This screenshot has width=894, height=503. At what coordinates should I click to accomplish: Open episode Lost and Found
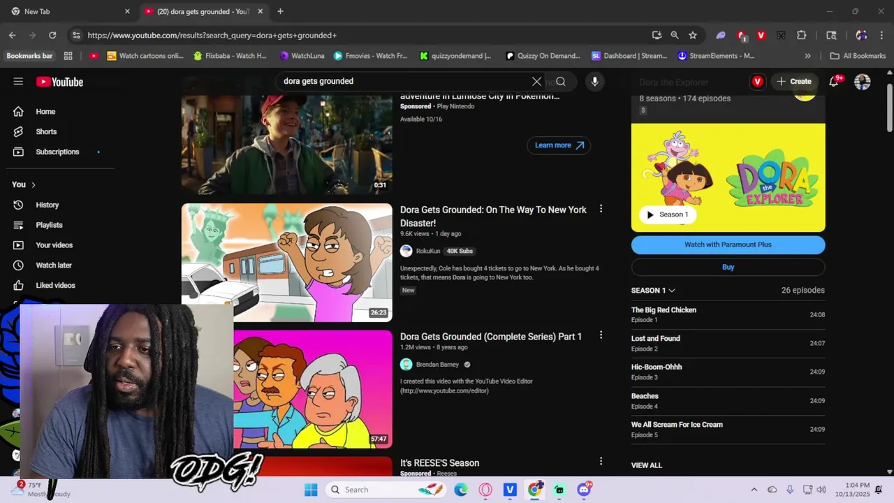728,343
